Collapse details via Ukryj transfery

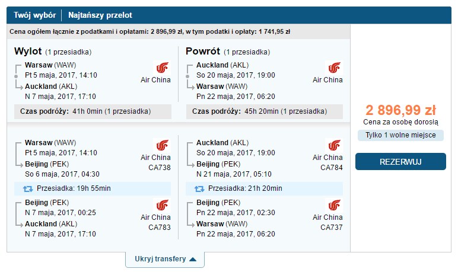pyautogui.click(x=165, y=259)
